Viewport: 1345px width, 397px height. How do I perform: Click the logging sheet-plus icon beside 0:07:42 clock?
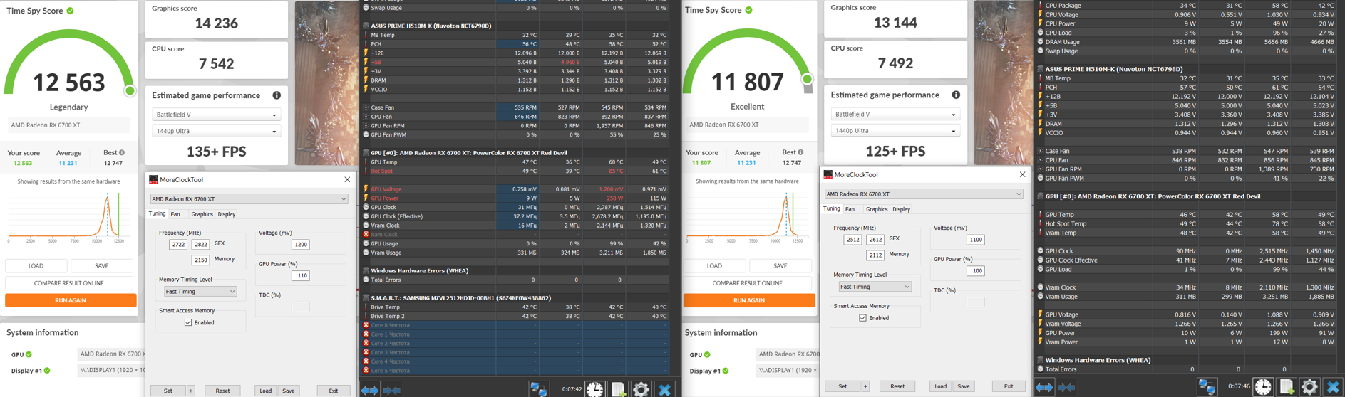point(618,388)
